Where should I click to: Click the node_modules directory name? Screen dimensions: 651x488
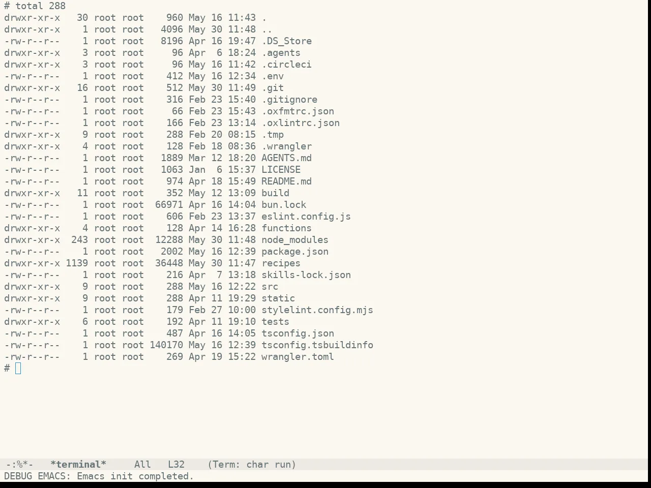tap(295, 240)
